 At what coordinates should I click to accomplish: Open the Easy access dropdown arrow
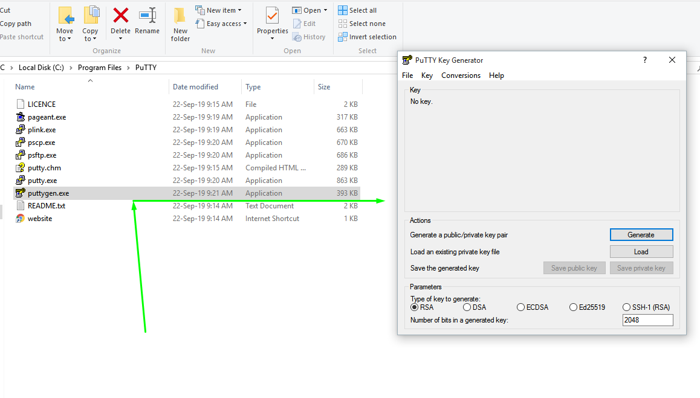245,24
